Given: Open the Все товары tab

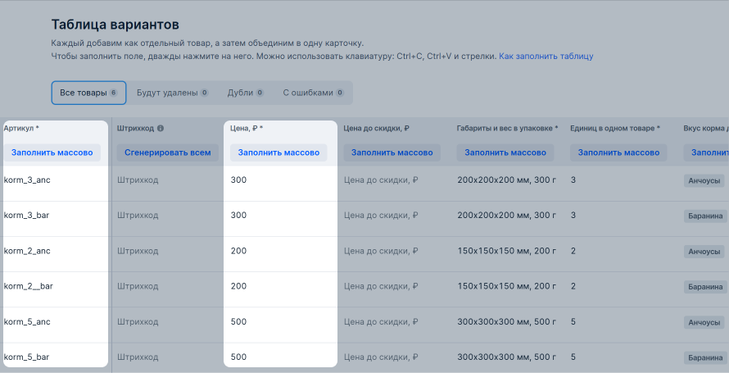Looking at the screenshot, I should coord(88,93).
